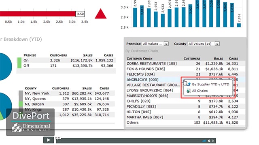Adjust volume using the blue bars icon
The width and height of the screenshot is (259, 145).
click(x=204, y=141)
